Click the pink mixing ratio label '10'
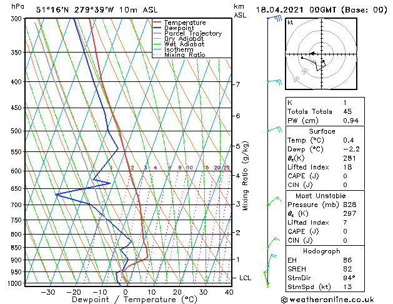Screen dimensions: 393x304 (x=190, y=168)
